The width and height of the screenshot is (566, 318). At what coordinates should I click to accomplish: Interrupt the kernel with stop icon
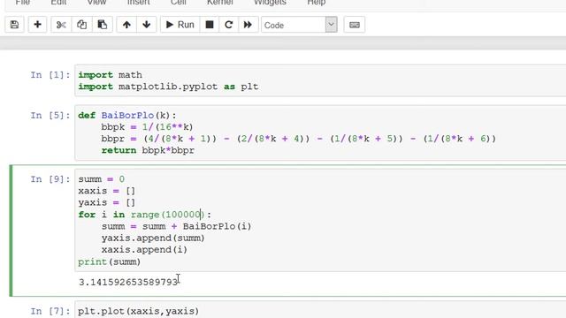pyautogui.click(x=210, y=25)
